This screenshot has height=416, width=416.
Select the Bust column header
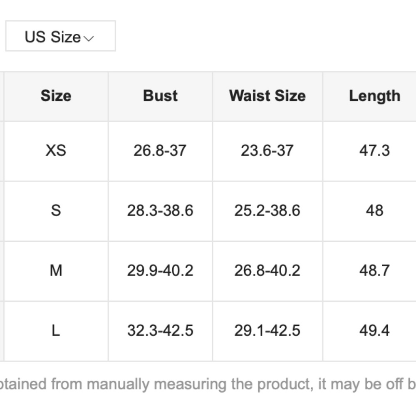click(x=160, y=96)
